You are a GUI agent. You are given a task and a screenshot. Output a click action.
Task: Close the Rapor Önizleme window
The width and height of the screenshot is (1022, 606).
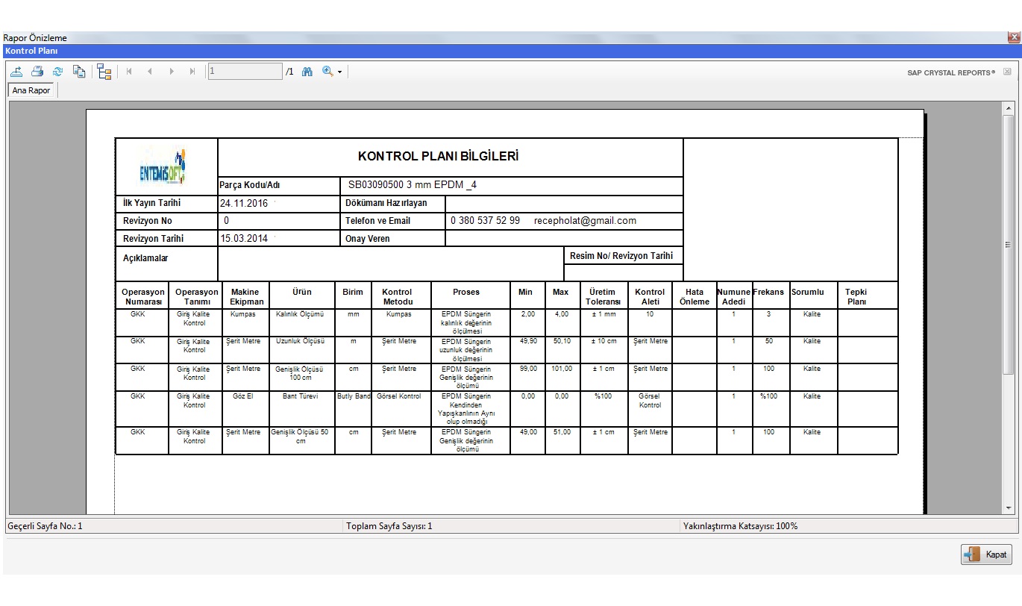[1014, 37]
